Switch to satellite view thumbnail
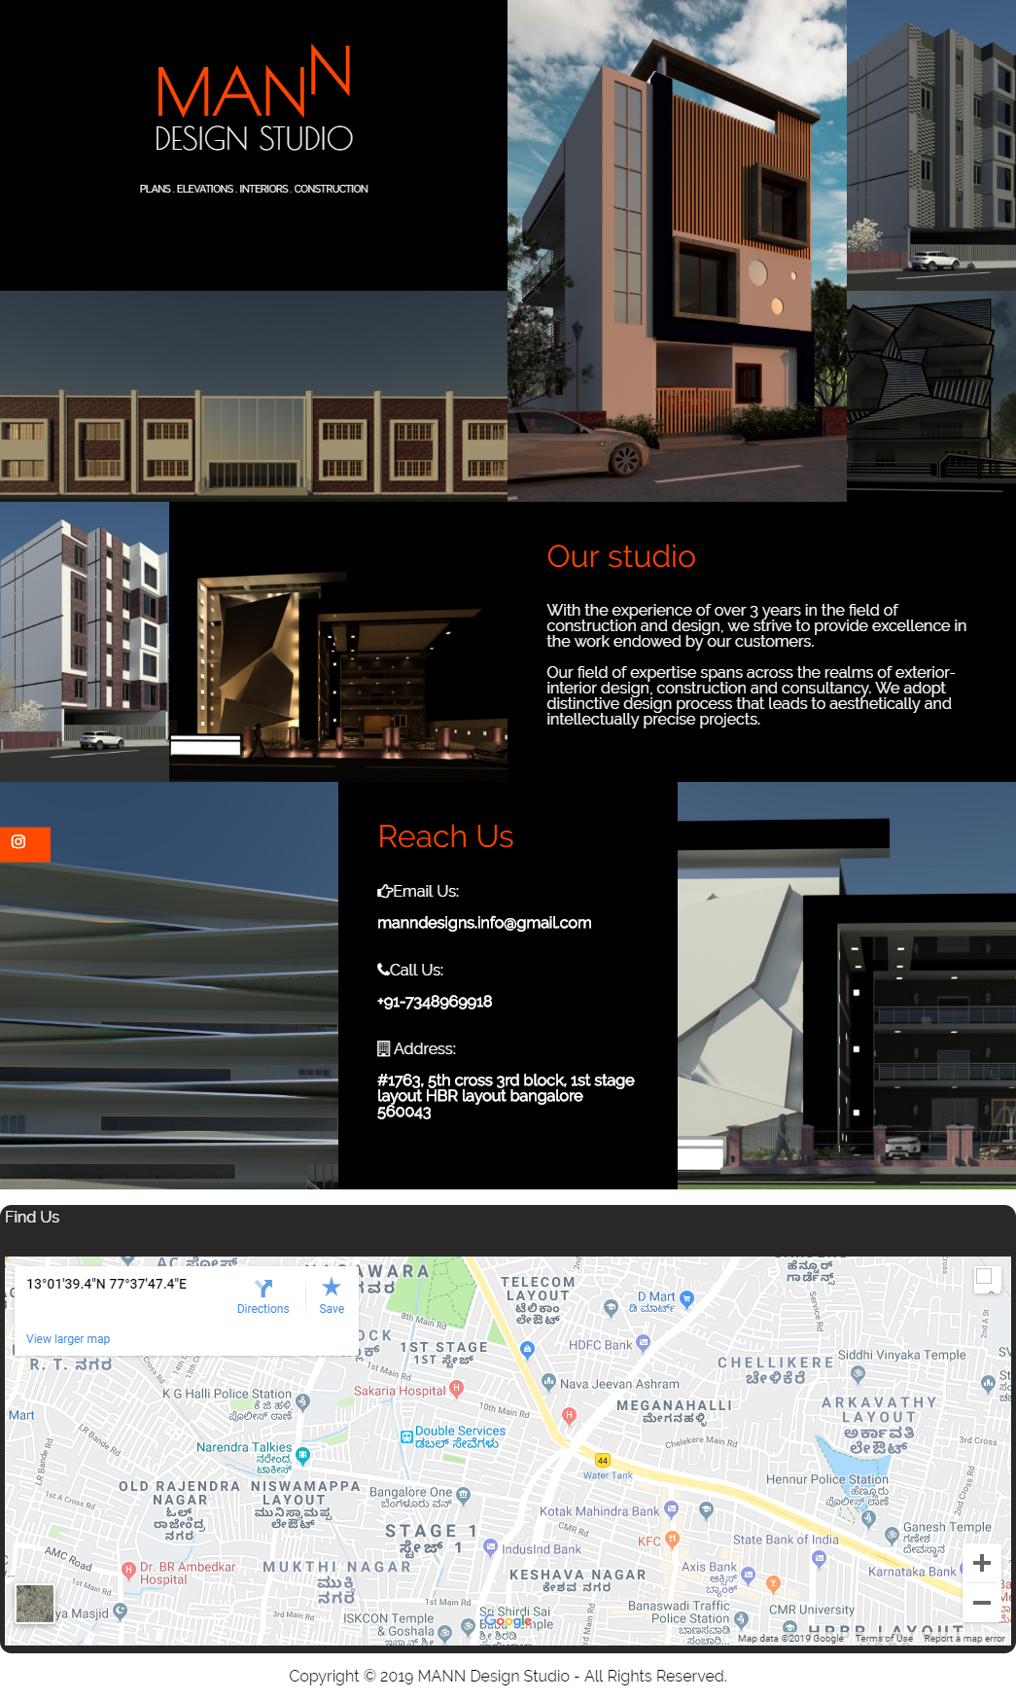1016x1700 pixels. (35, 1604)
